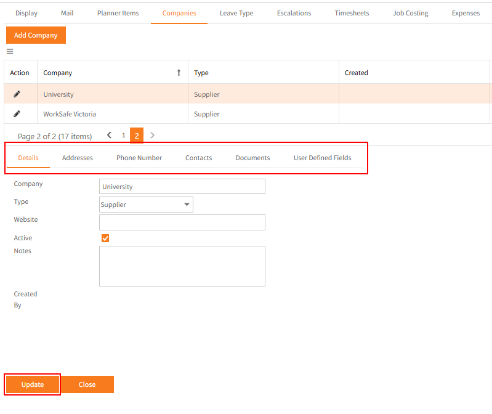Viewport: 492px width, 414px height.
Task: Click the Company column sort arrow
Action: 179,73
